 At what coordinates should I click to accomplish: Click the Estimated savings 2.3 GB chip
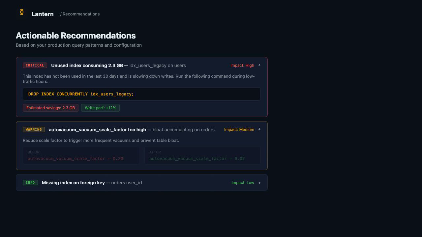click(50, 108)
